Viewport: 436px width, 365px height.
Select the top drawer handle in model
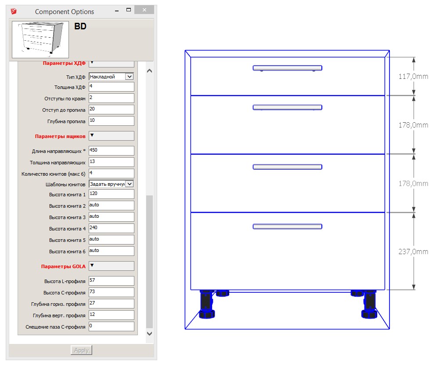pyautogui.click(x=287, y=68)
